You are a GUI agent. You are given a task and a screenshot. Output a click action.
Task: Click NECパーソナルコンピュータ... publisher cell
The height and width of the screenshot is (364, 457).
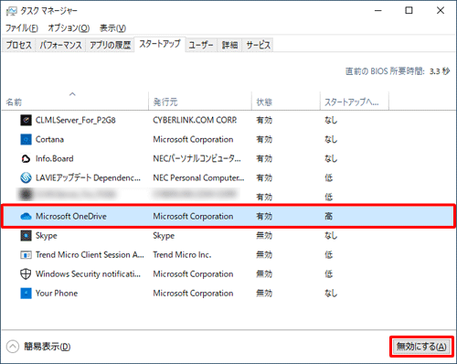pyautogui.click(x=197, y=158)
